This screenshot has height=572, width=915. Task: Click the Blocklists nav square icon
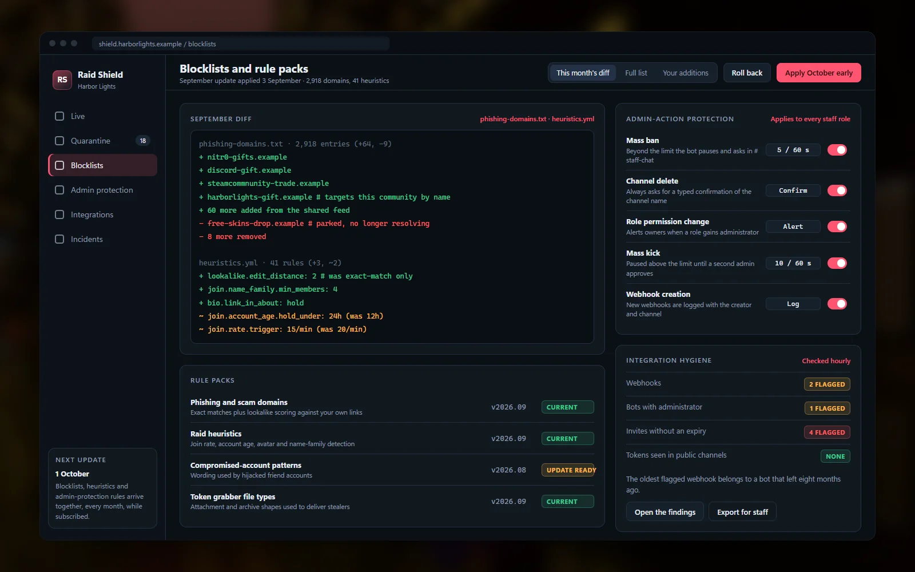[59, 165]
